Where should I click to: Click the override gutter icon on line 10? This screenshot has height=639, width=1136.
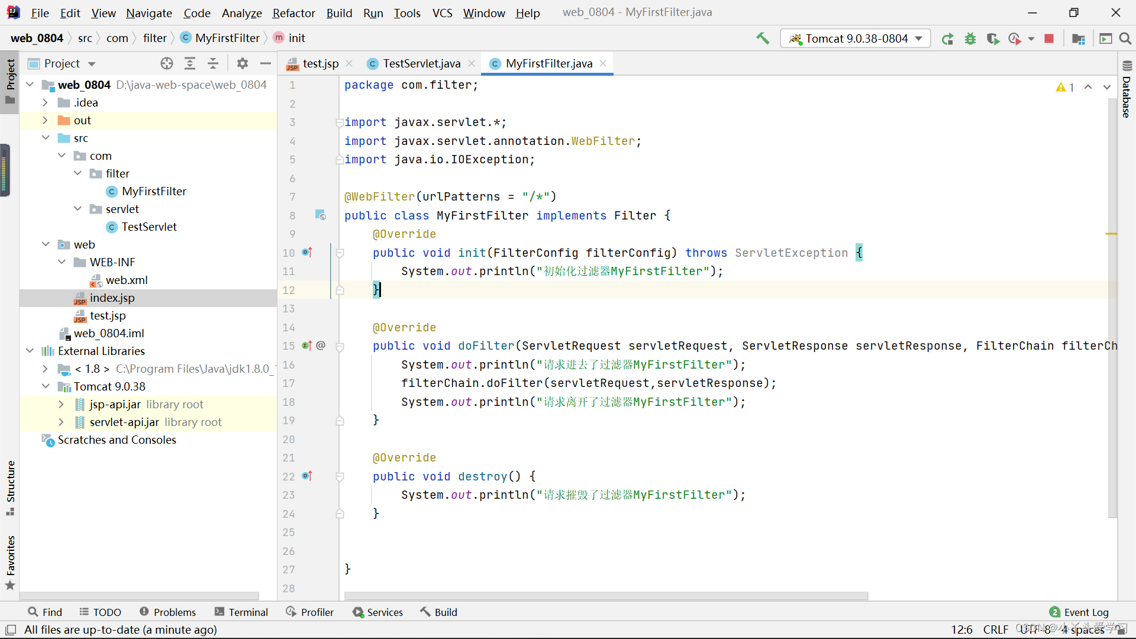[x=307, y=252]
